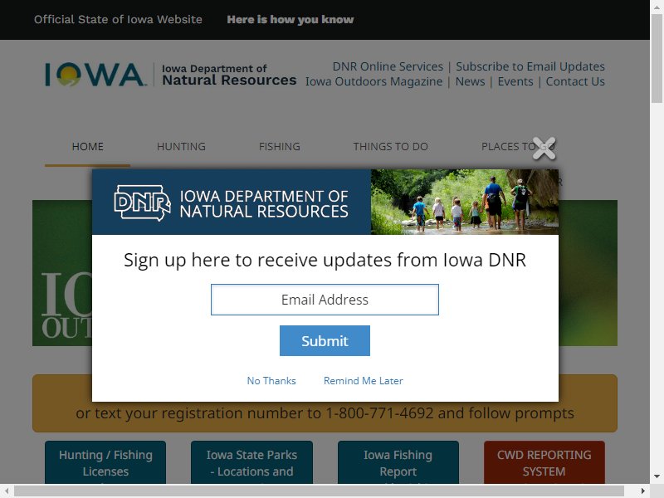Choose No Thanks to dismiss signup
The image size is (664, 498).
[x=271, y=381]
